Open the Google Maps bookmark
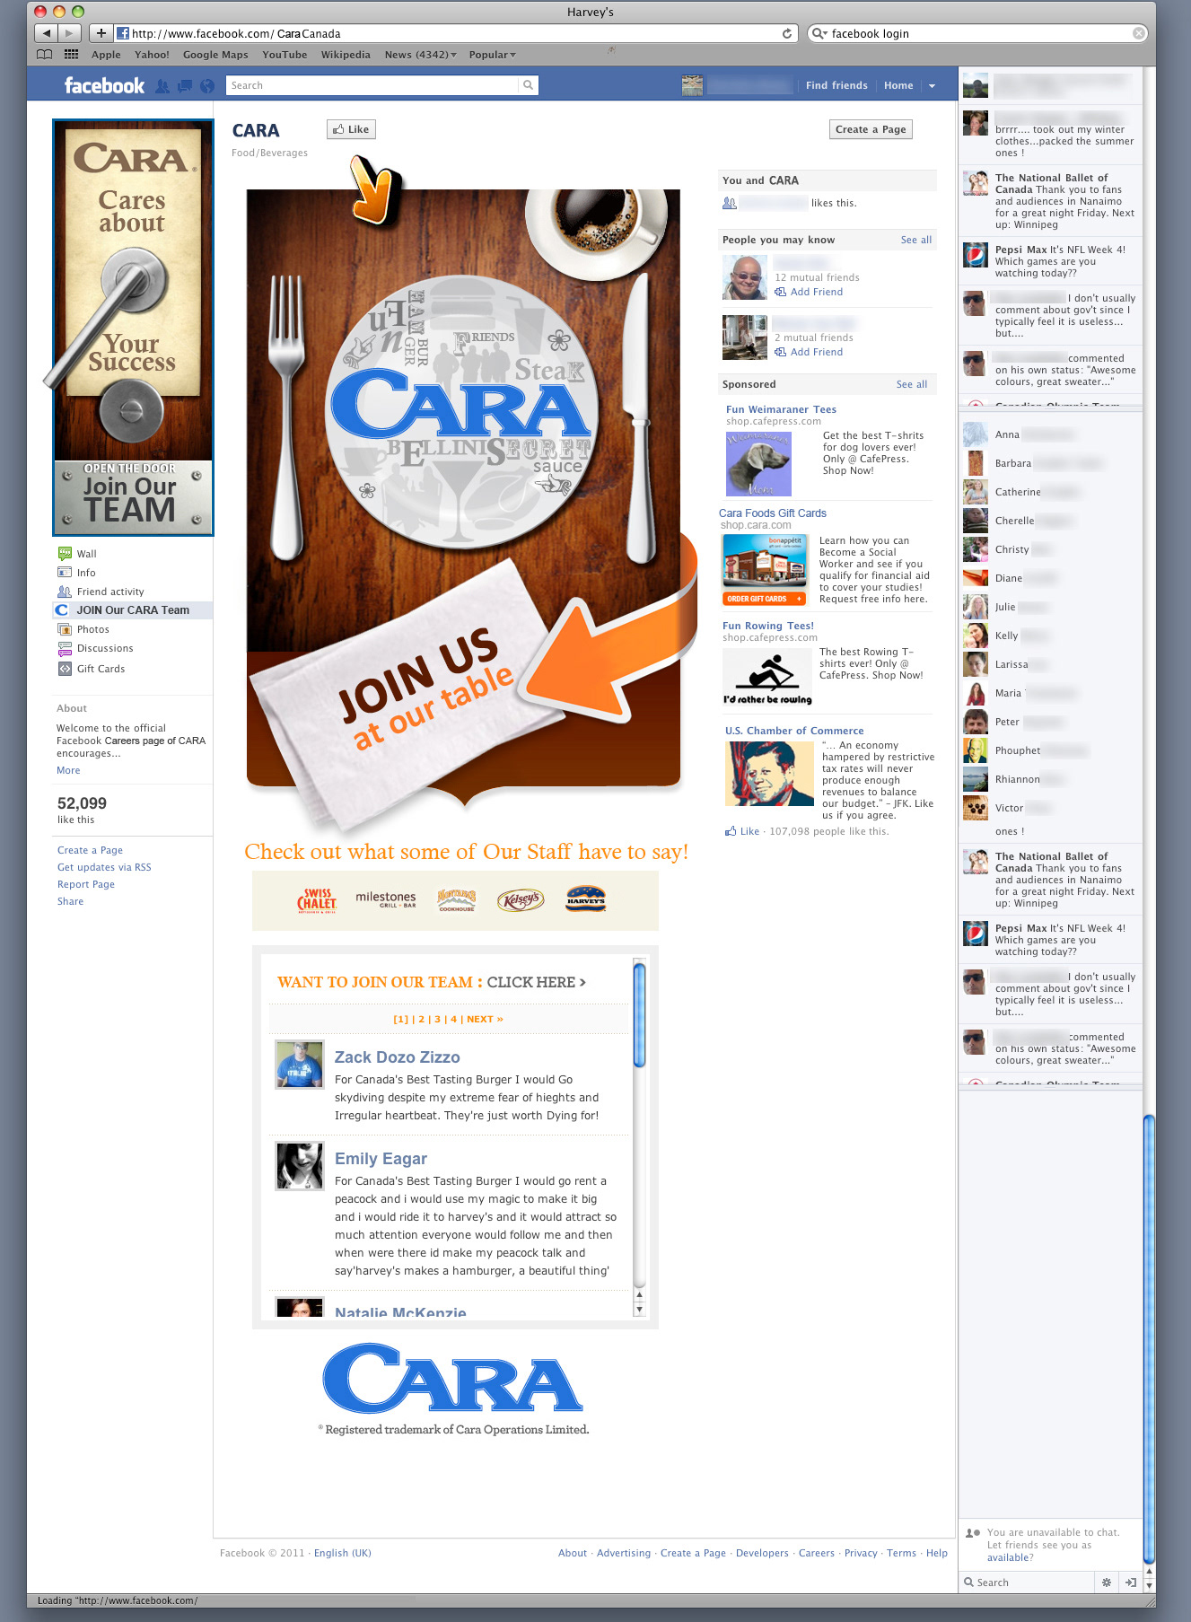Screen dimensions: 1191x1622 pos(215,55)
